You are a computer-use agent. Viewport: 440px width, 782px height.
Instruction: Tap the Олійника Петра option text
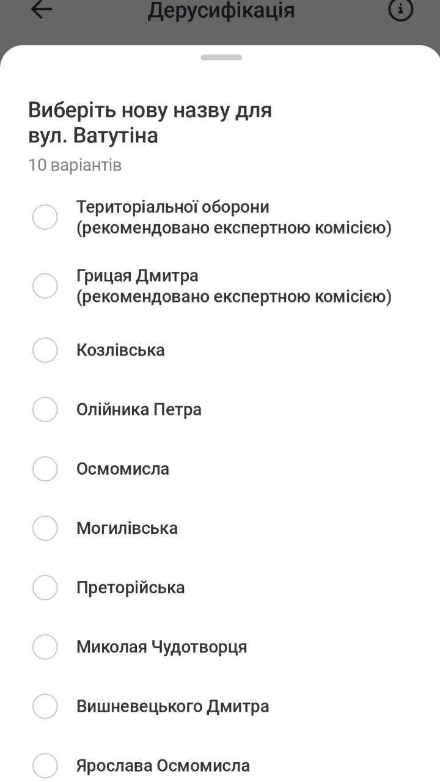pyautogui.click(x=139, y=409)
